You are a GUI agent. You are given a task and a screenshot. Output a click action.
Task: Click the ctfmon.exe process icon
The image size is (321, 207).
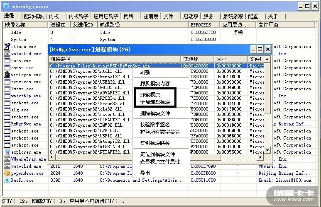tap(7, 46)
